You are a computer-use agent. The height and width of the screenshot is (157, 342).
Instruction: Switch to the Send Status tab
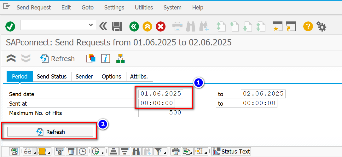52,77
